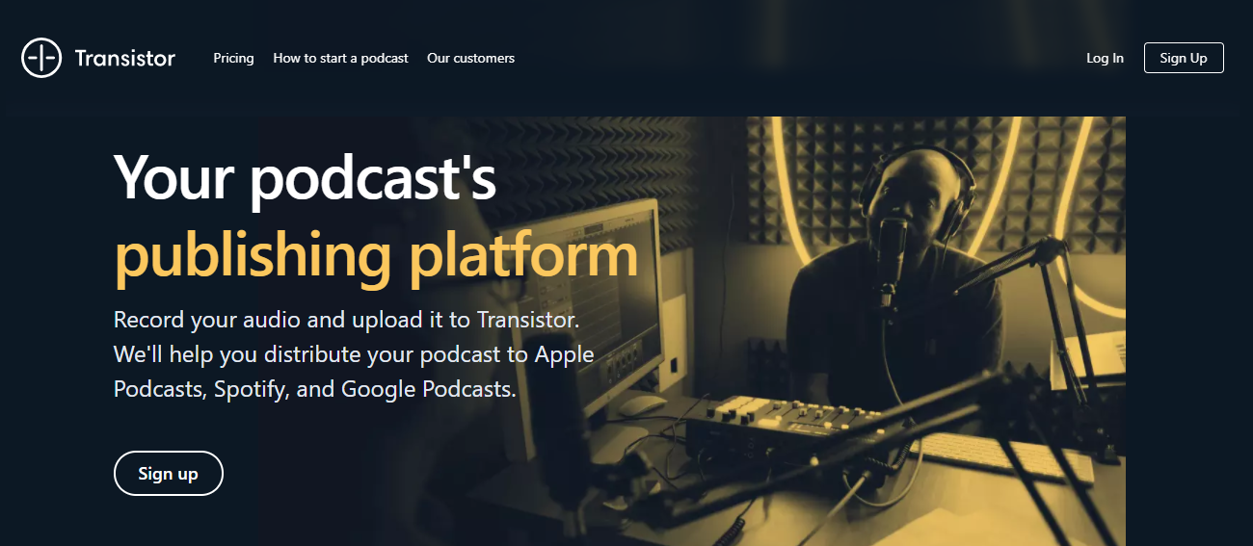Click the Transistor brand name text
This screenshot has height=546, width=1253.
[125, 58]
